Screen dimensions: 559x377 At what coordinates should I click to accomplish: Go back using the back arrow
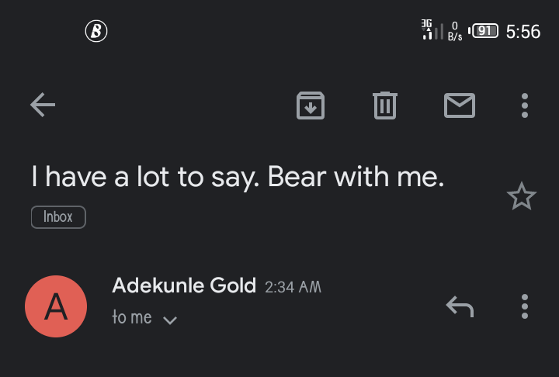43,105
